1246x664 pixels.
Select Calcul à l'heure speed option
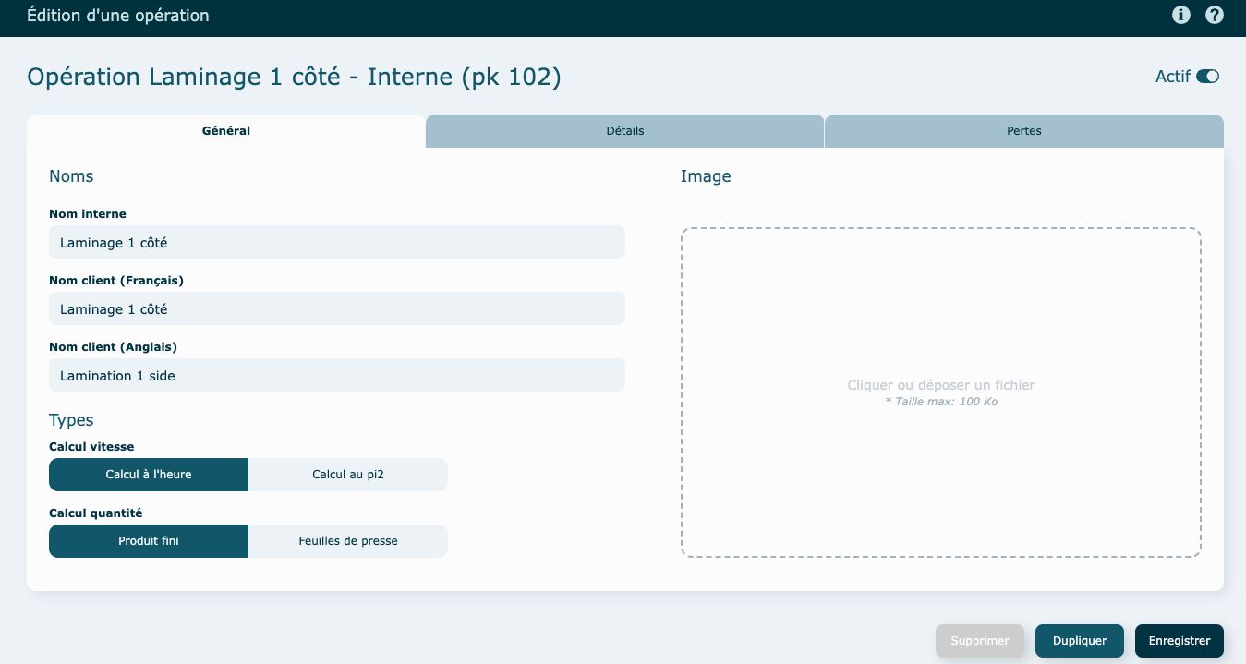[x=149, y=475]
